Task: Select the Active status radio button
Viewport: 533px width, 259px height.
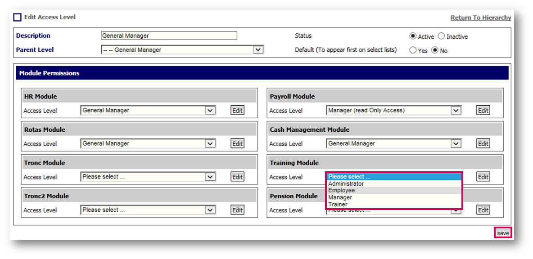Action: click(412, 36)
